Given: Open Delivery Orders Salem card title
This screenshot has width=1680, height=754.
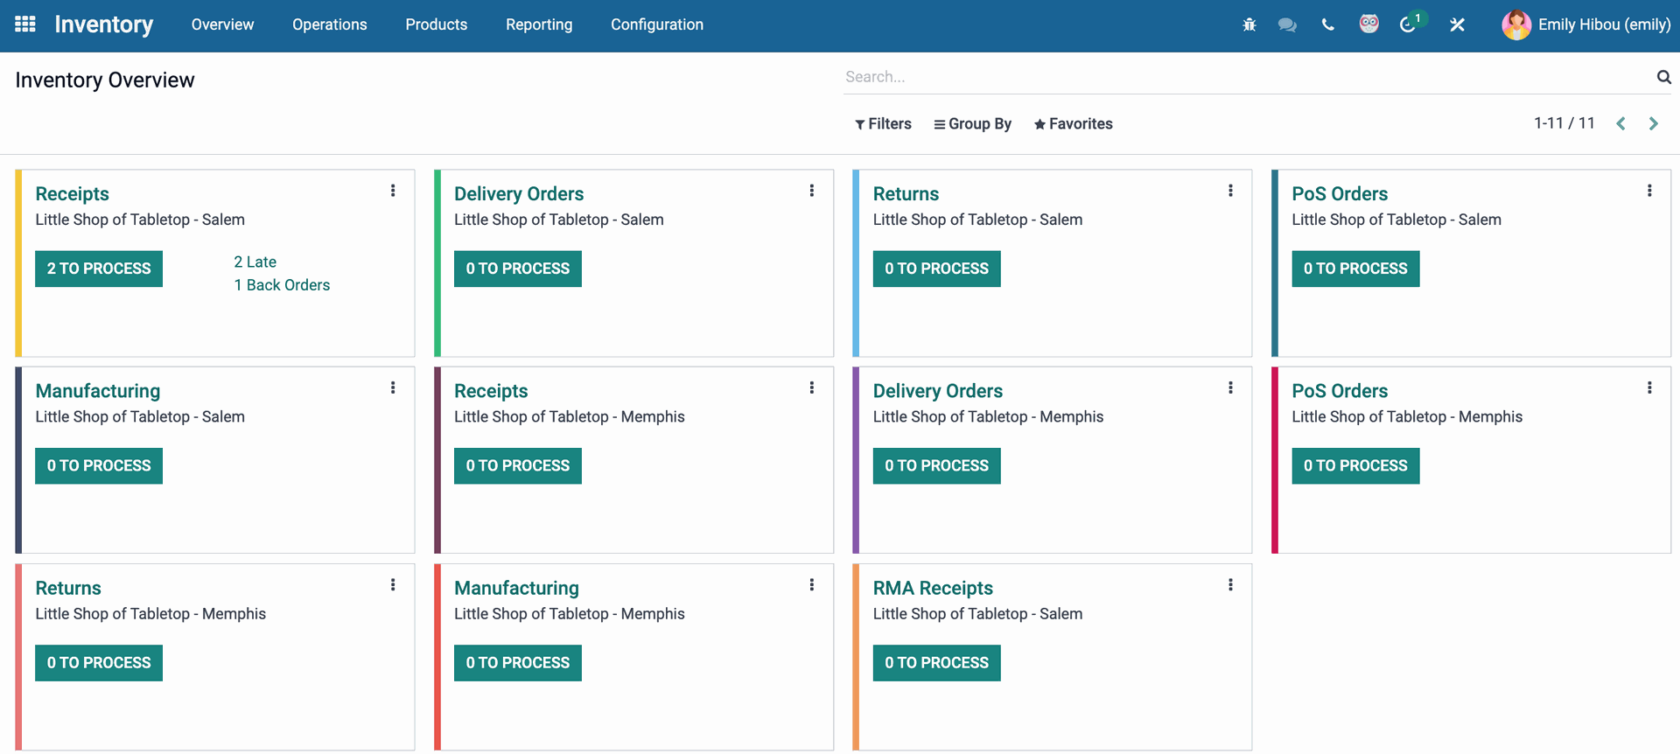Looking at the screenshot, I should (519, 193).
